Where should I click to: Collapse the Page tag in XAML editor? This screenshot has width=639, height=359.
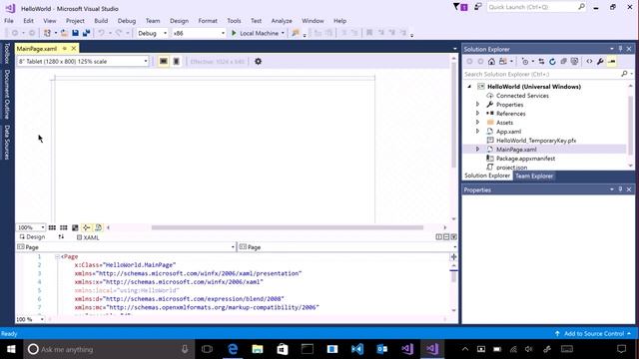point(57,256)
